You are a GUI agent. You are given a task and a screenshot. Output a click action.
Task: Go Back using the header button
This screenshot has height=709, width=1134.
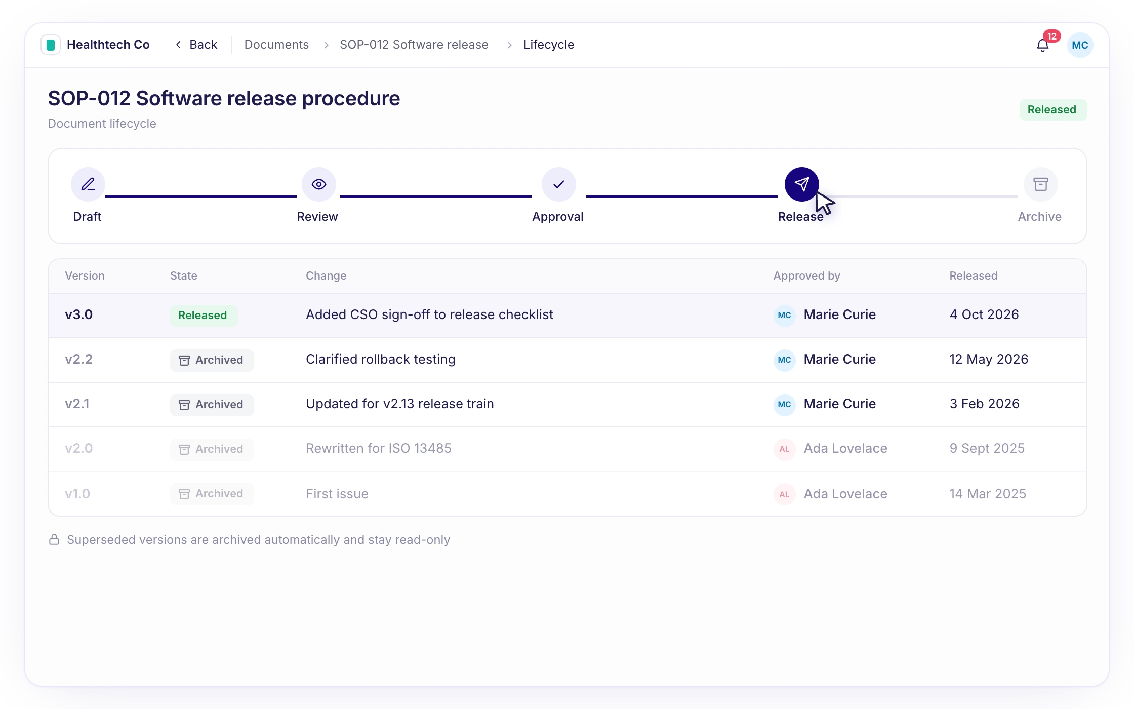[x=196, y=45]
